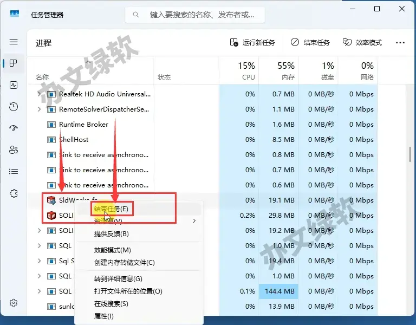Type in the search box field
Viewport: 416px width, 325px height.
coord(195,15)
